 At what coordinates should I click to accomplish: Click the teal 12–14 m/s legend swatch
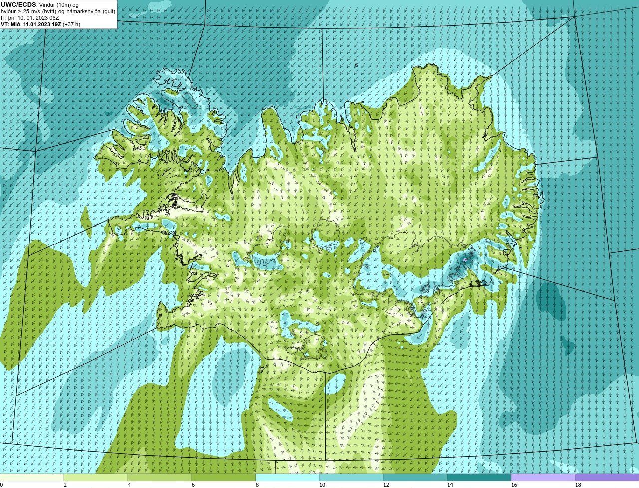point(415,477)
